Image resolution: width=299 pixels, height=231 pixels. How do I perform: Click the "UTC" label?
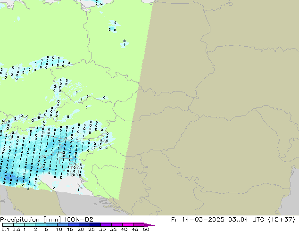(x=258, y=220)
